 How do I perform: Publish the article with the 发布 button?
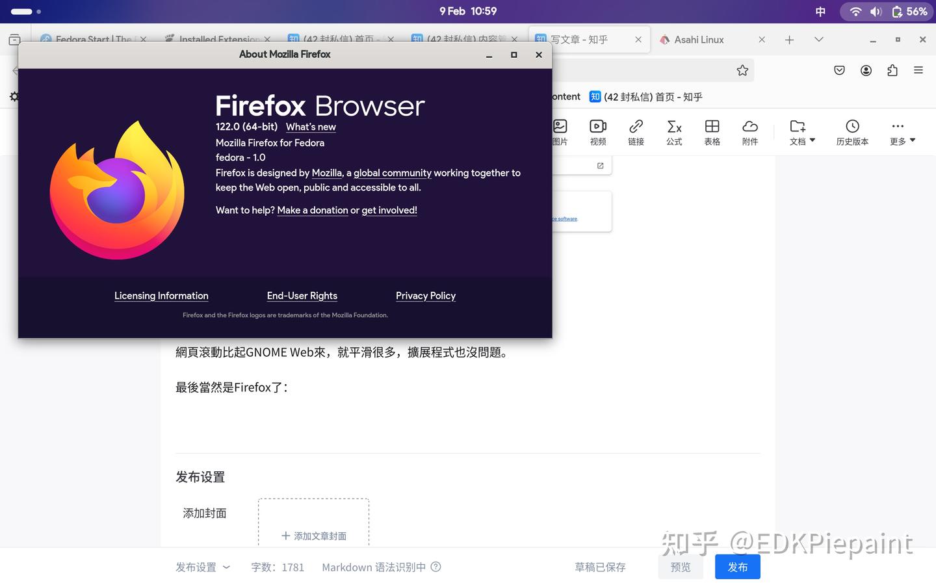[x=738, y=567]
